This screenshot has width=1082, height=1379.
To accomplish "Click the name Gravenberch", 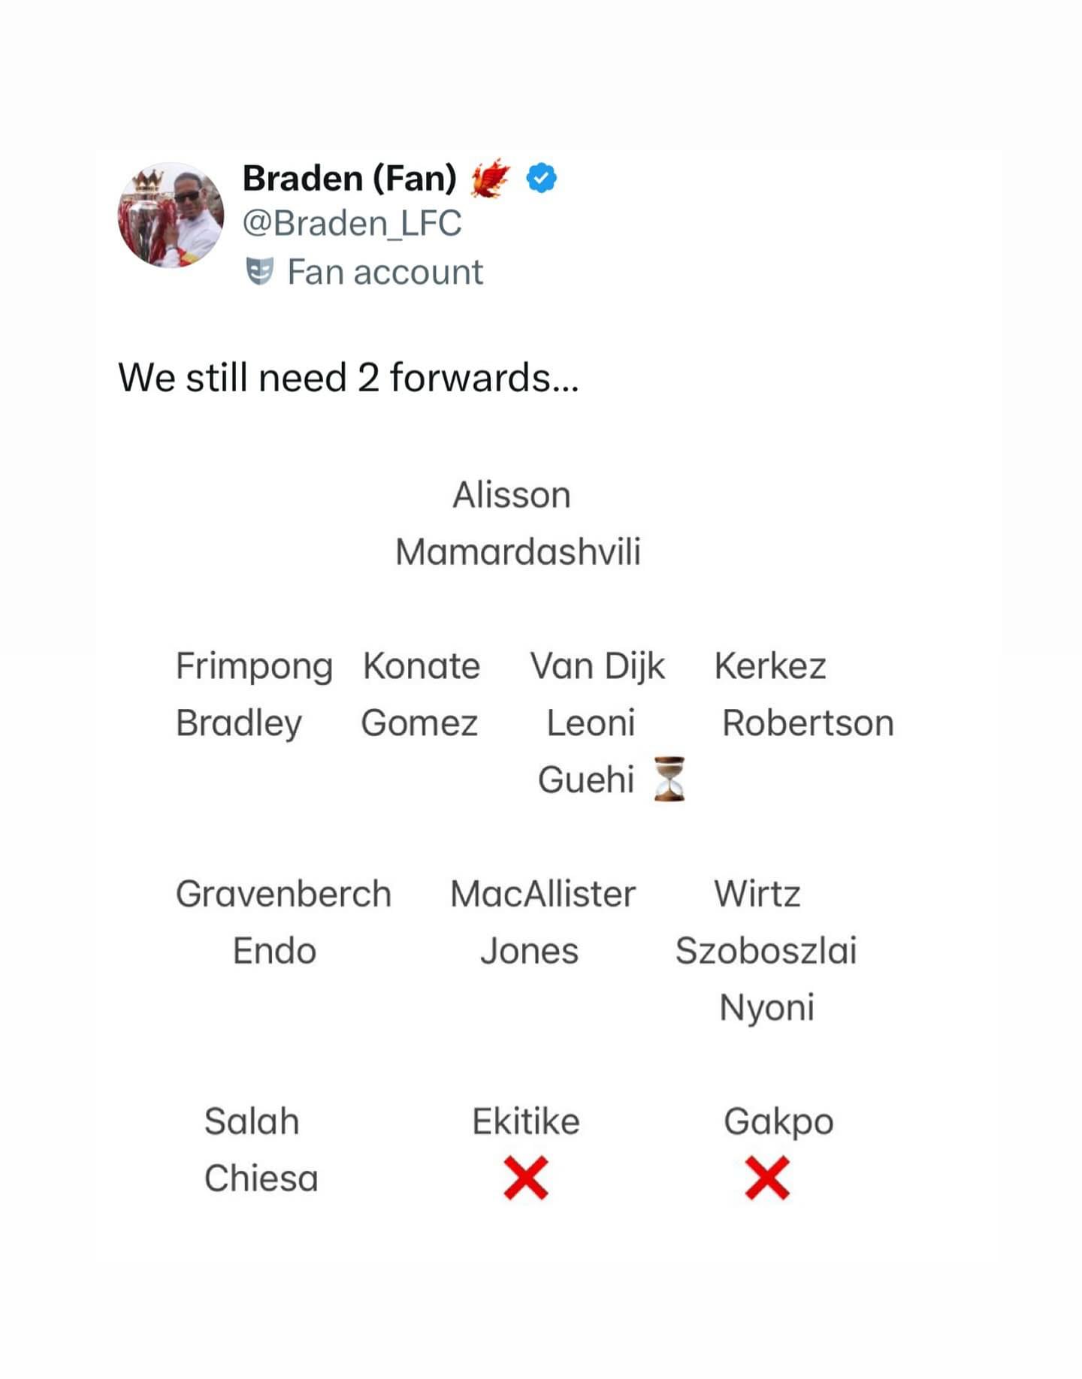I will click(283, 894).
